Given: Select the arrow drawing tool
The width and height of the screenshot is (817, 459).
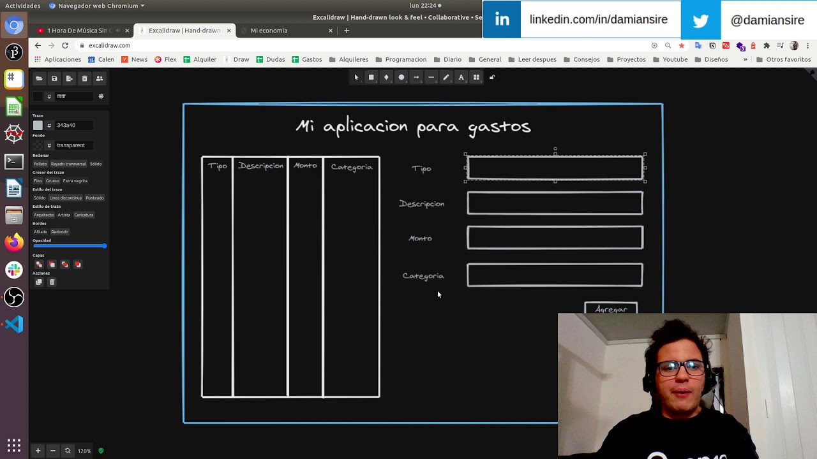Looking at the screenshot, I should 416,77.
